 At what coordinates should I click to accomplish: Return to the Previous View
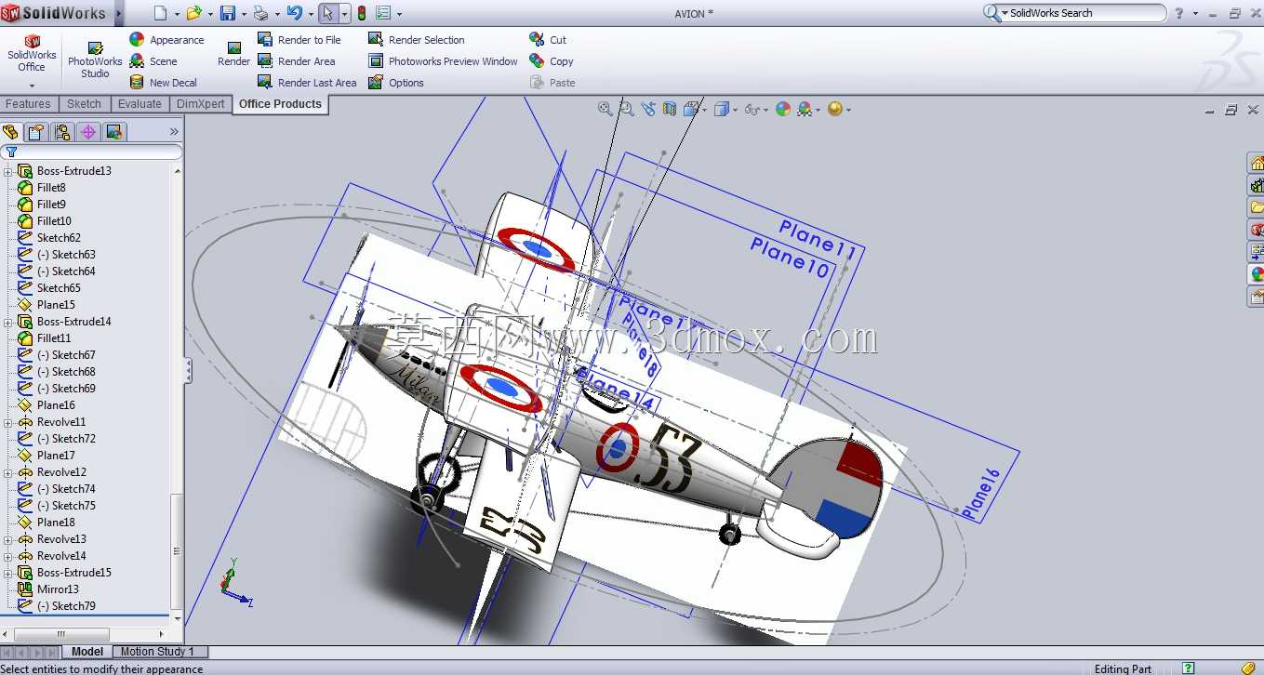click(648, 109)
